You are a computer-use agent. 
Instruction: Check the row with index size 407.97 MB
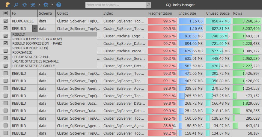[x=5, y=81]
